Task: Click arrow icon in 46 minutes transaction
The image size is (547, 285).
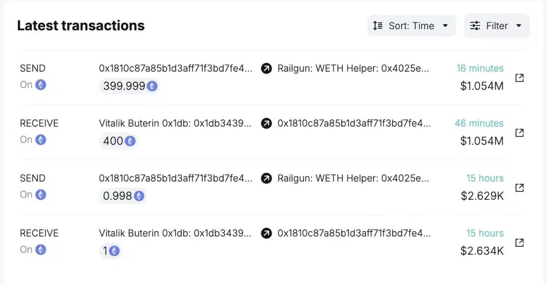Action: click(266, 124)
